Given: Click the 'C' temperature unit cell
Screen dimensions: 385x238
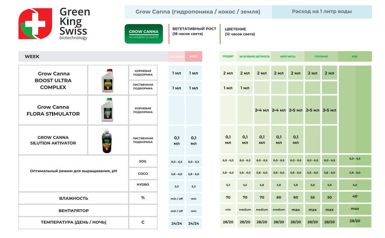Looking at the screenshot, I should click(x=143, y=222).
